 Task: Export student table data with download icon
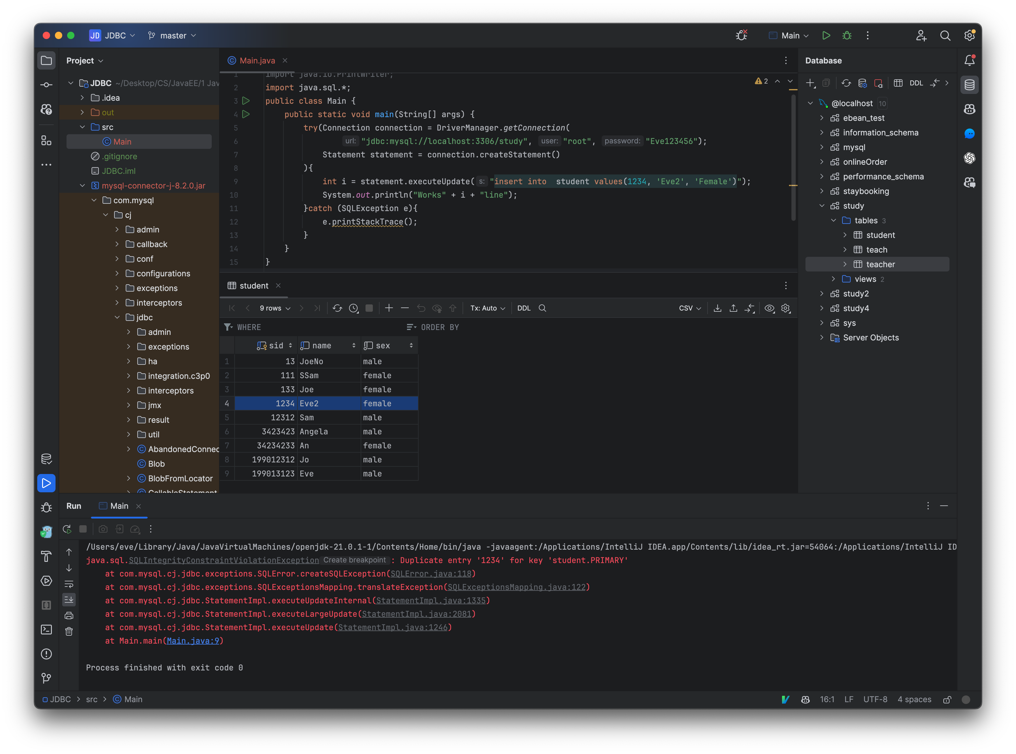click(717, 308)
